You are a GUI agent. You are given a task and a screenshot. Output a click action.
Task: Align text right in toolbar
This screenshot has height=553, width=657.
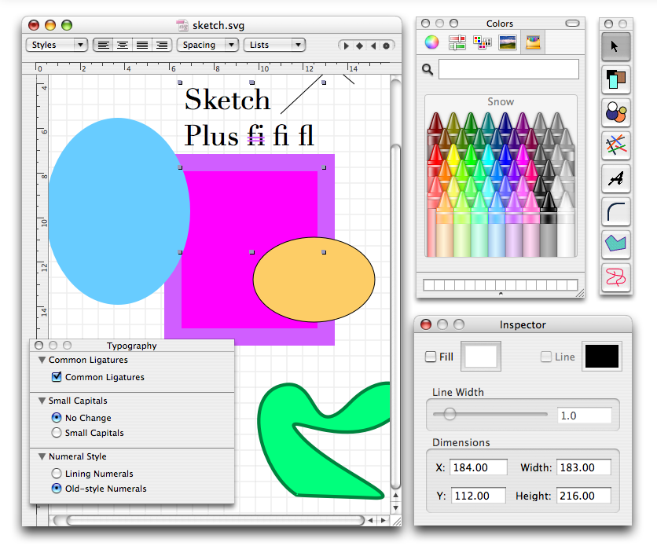[x=162, y=45]
